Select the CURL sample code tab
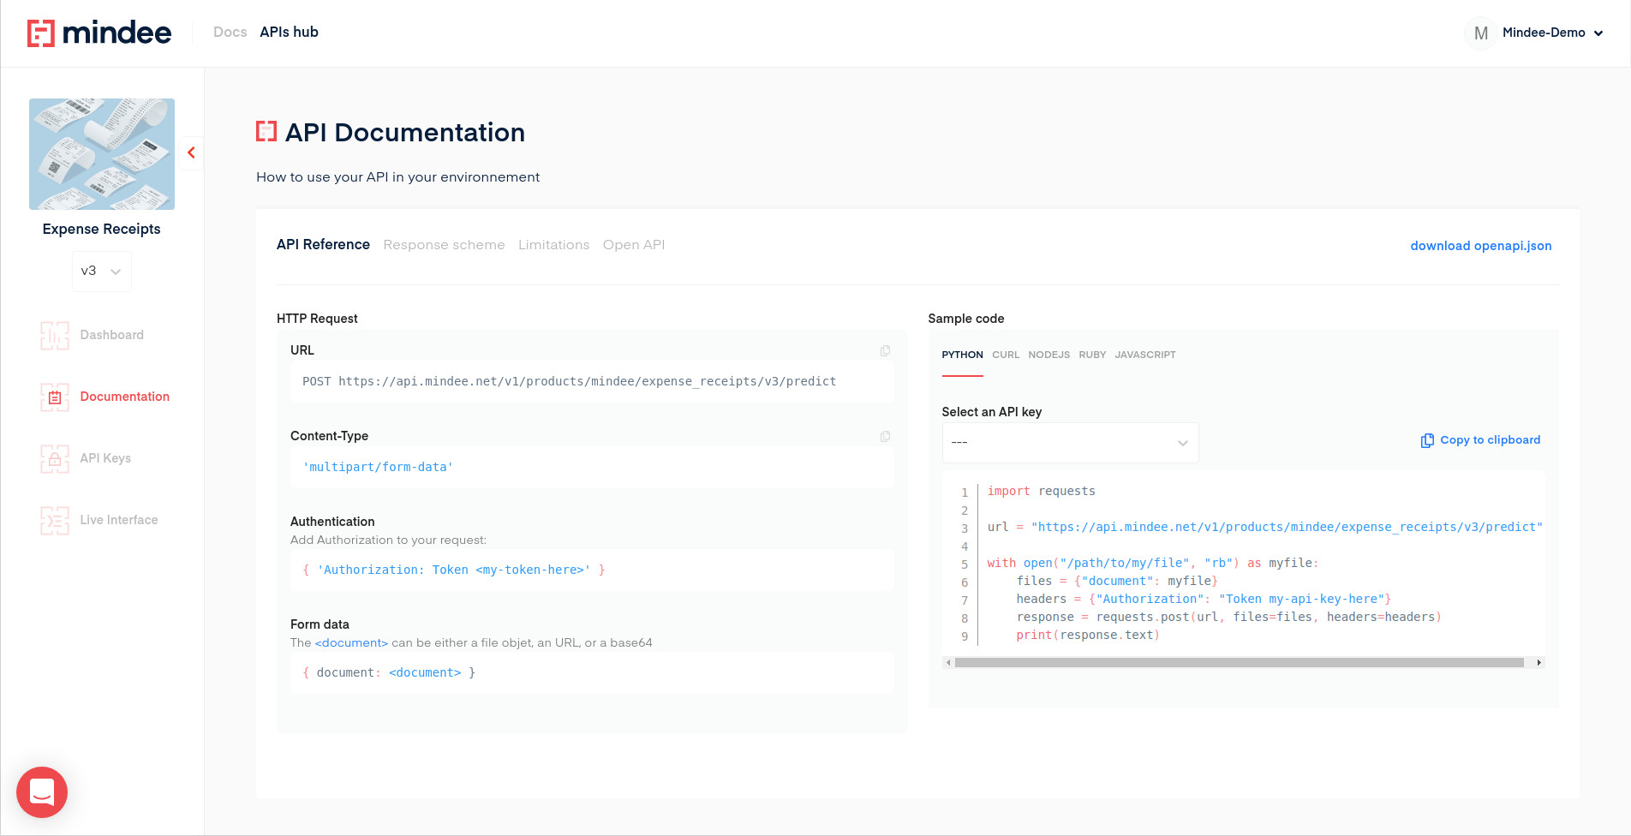 1006,355
